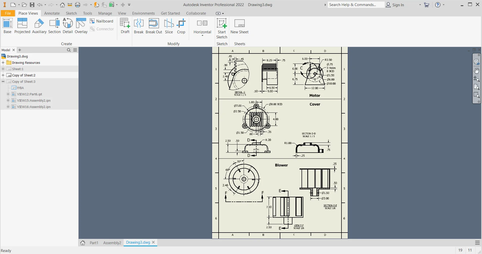Click the Break Out tool
Viewport: 482px width, 254px height.
pyautogui.click(x=154, y=26)
